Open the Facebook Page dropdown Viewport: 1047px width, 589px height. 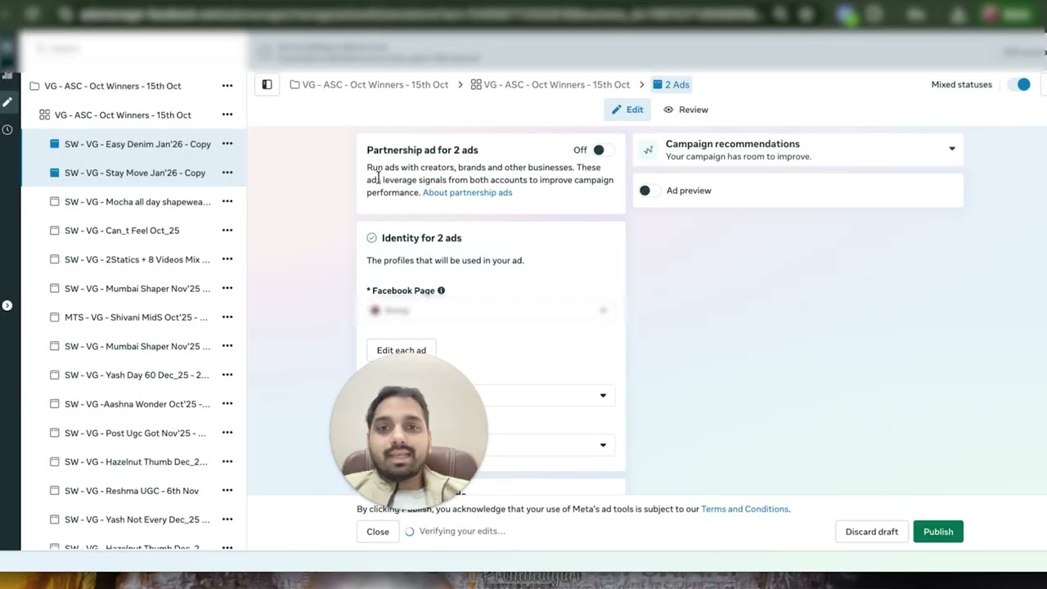491,311
